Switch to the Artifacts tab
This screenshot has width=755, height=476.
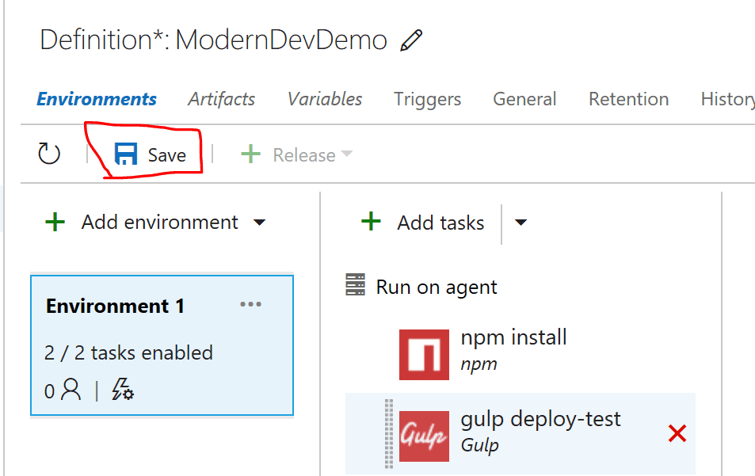[222, 99]
